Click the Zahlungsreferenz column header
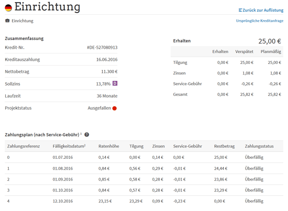The width and height of the screenshot is (288, 211). (x=24, y=146)
